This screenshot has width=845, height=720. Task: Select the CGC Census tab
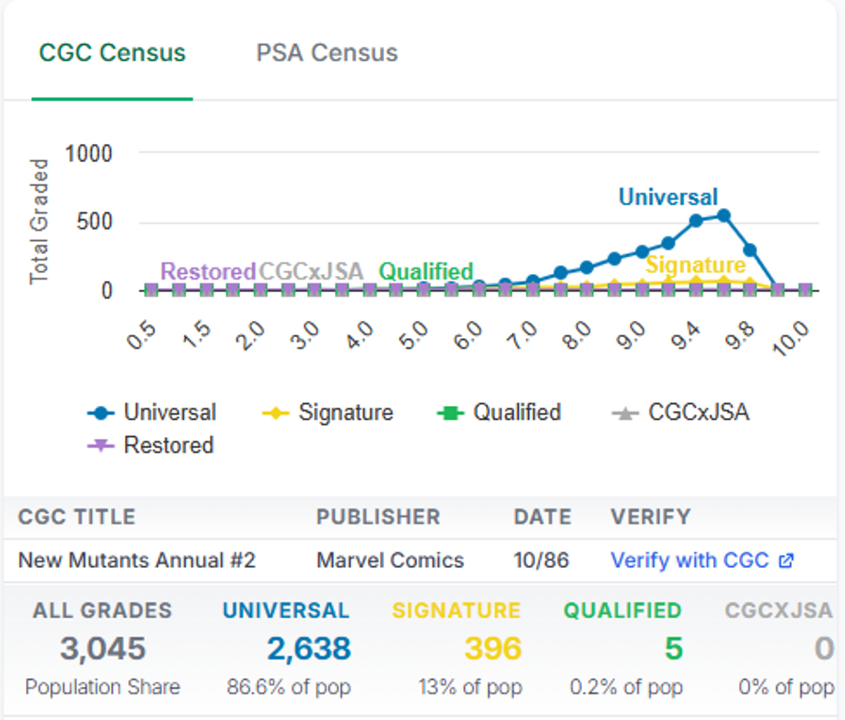point(112,53)
